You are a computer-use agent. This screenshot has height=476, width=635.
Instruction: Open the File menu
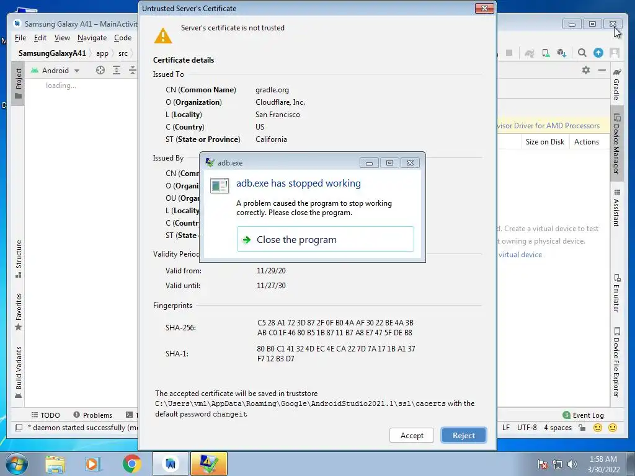(20, 38)
